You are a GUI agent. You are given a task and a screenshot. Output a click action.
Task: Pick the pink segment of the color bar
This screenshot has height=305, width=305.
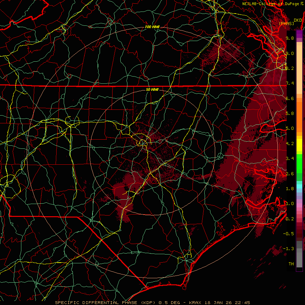click(x=299, y=205)
